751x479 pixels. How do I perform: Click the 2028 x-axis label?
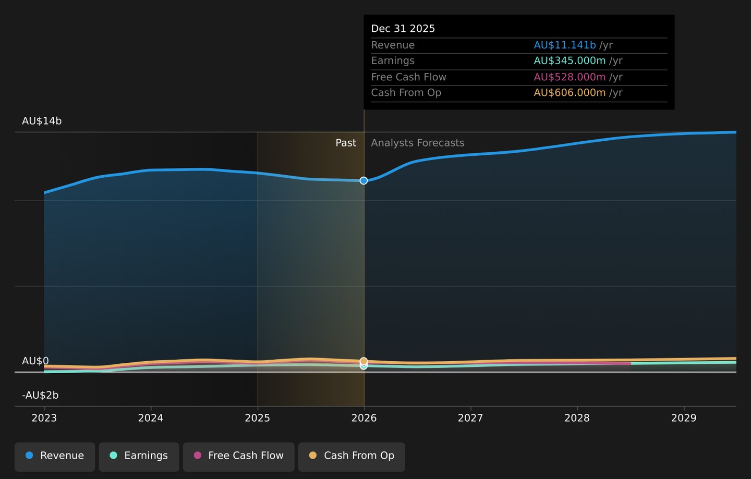point(577,418)
